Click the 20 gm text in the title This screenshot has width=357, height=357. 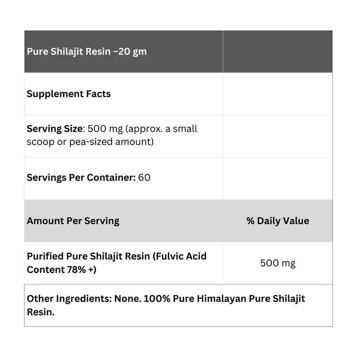(132, 52)
